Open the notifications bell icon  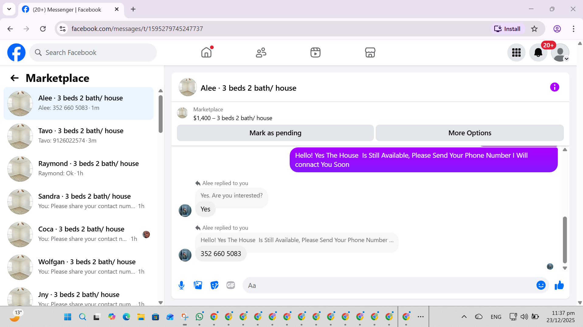[538, 52]
